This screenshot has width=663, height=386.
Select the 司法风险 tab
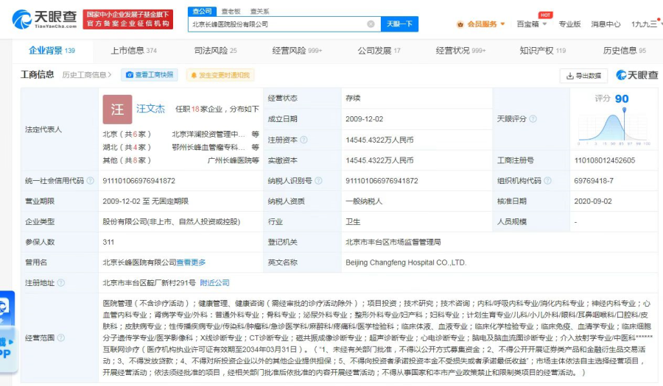(x=215, y=51)
